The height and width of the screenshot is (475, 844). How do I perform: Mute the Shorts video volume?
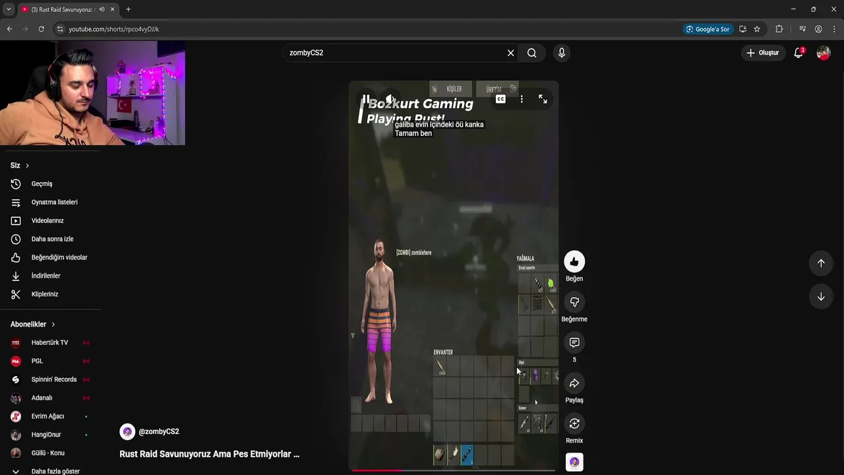391,99
